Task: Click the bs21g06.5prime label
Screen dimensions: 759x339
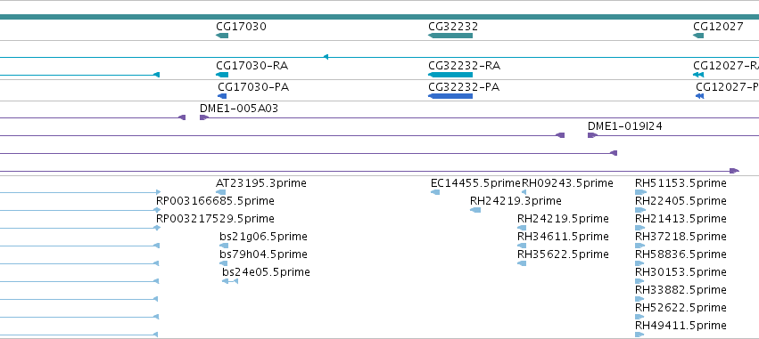Action: point(263,237)
